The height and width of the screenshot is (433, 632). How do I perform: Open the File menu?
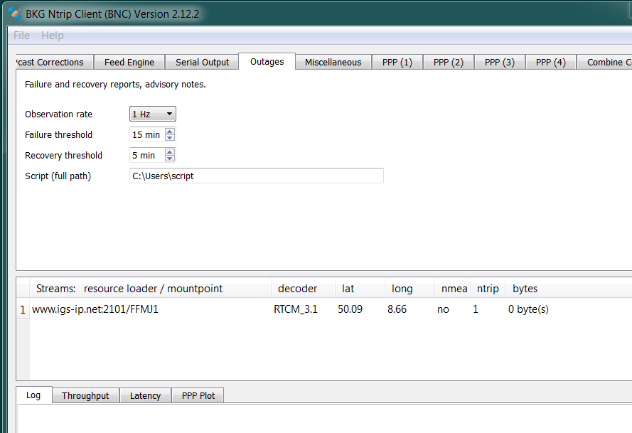pos(21,36)
